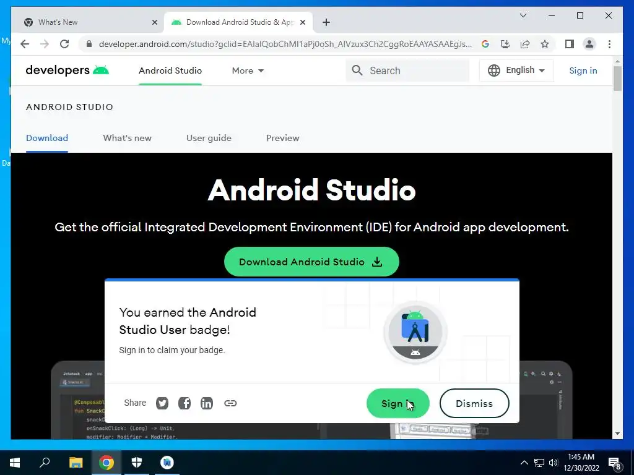Click the padlock site info icon
The width and height of the screenshot is (634, 475).
pos(89,44)
